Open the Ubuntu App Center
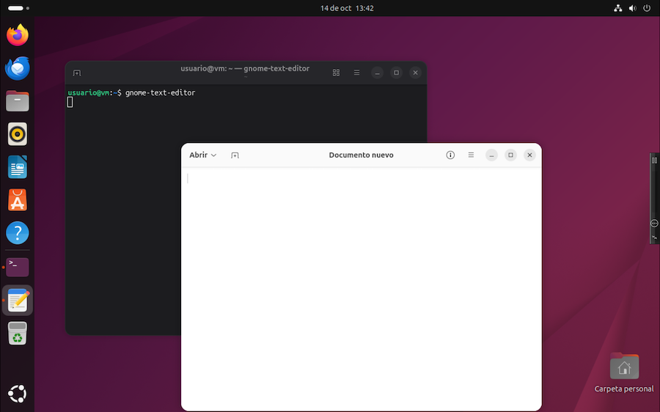This screenshot has width=660, height=412. coord(18,200)
